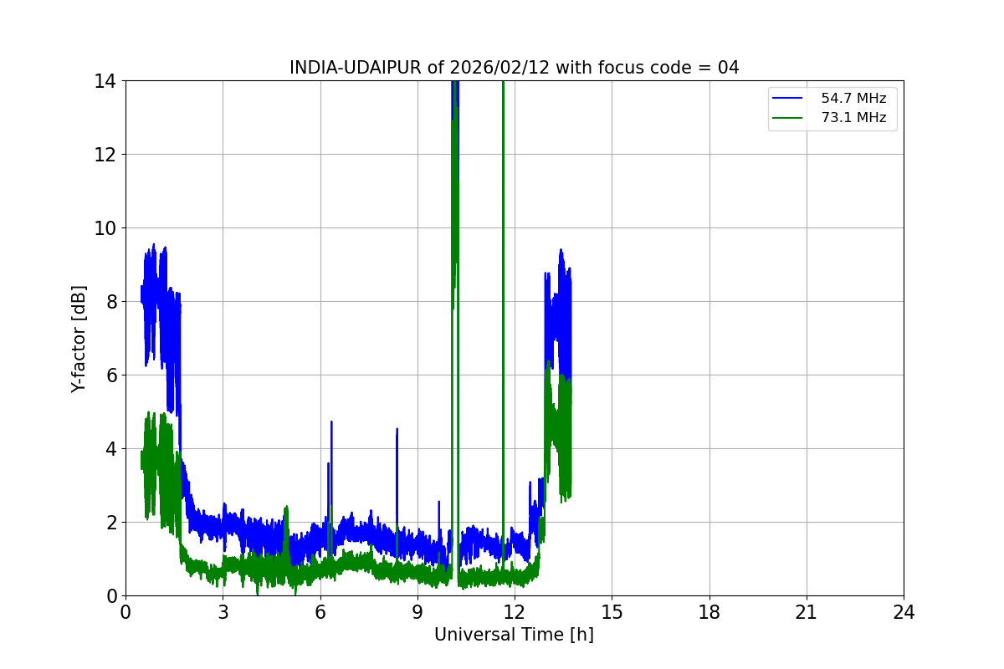Click the blue spike peak near 8.4 h
Viewport: 1004px width, 669px height.
[x=397, y=430]
